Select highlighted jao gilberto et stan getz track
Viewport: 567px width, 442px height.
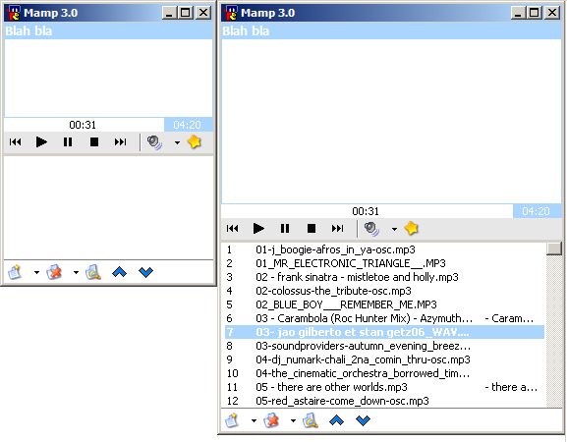tap(384, 332)
